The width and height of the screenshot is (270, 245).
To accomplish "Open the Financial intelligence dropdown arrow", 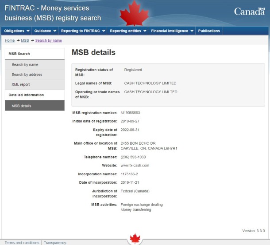I will (x=192, y=31).
